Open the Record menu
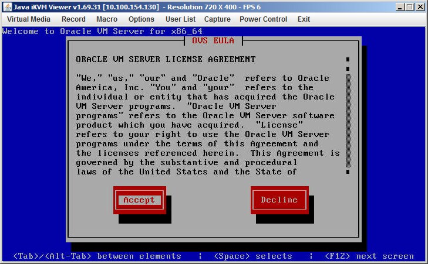Screen dimensions: 428x264 point(73,19)
